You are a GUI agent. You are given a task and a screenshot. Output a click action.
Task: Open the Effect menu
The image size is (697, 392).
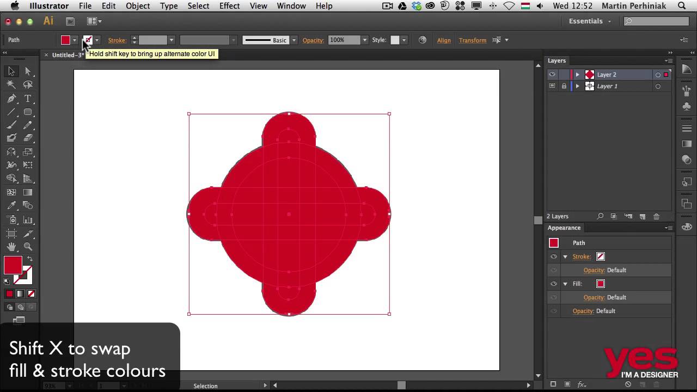229,6
